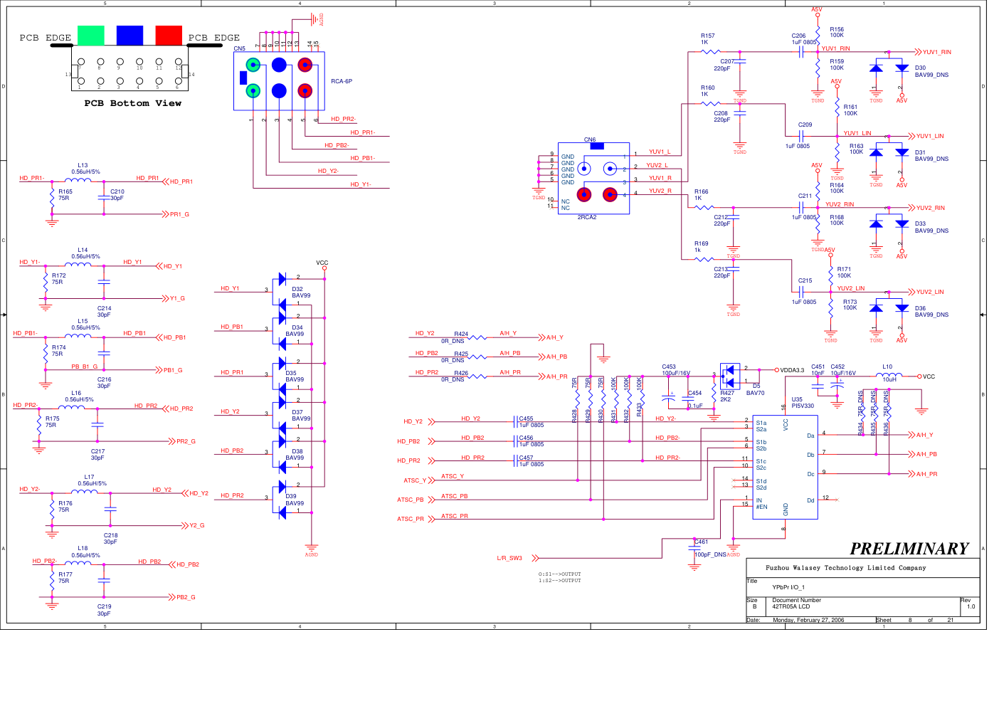Select the PCB bottom view connector outline
Screen dimensions: 999x706
tap(129, 68)
